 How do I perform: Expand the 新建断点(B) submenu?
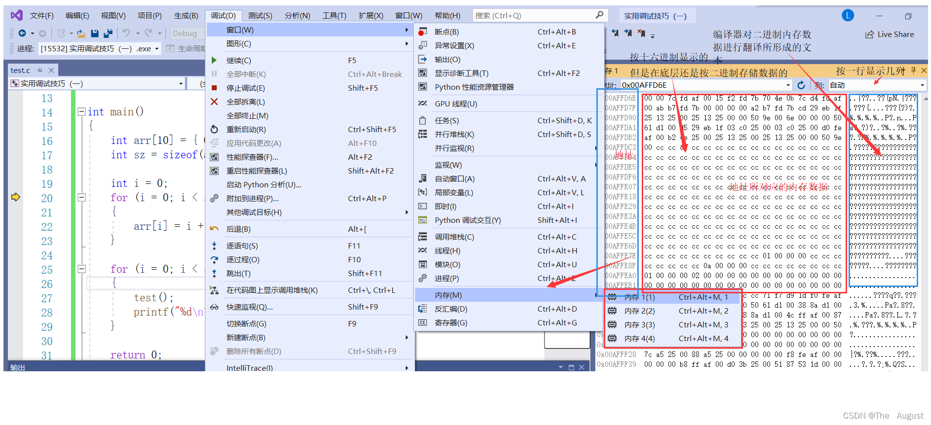310,337
